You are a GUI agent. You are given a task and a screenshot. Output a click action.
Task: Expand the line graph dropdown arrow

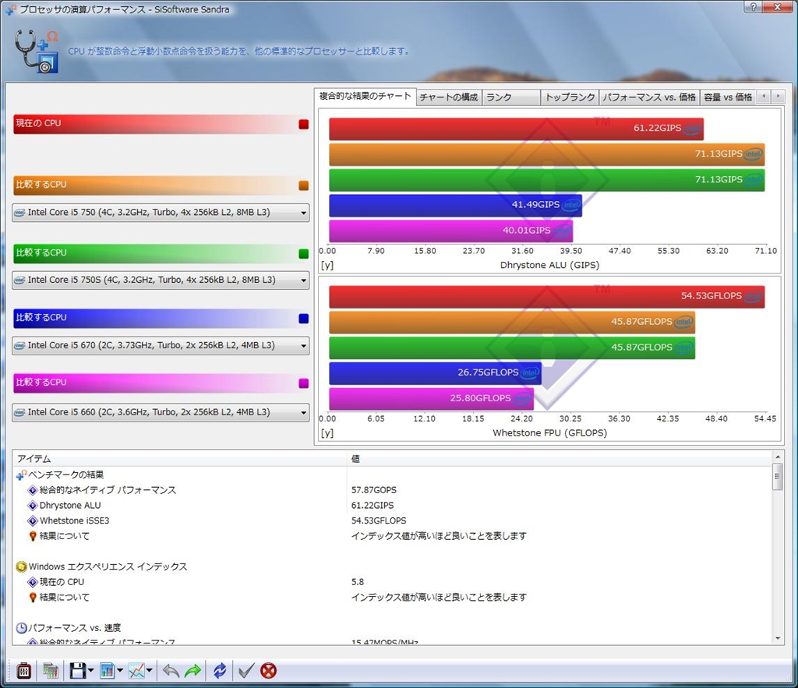[x=149, y=671]
